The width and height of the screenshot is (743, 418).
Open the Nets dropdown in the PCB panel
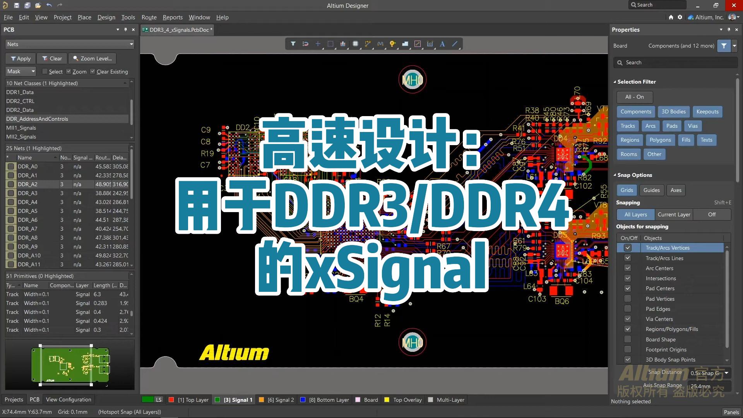[x=131, y=44]
